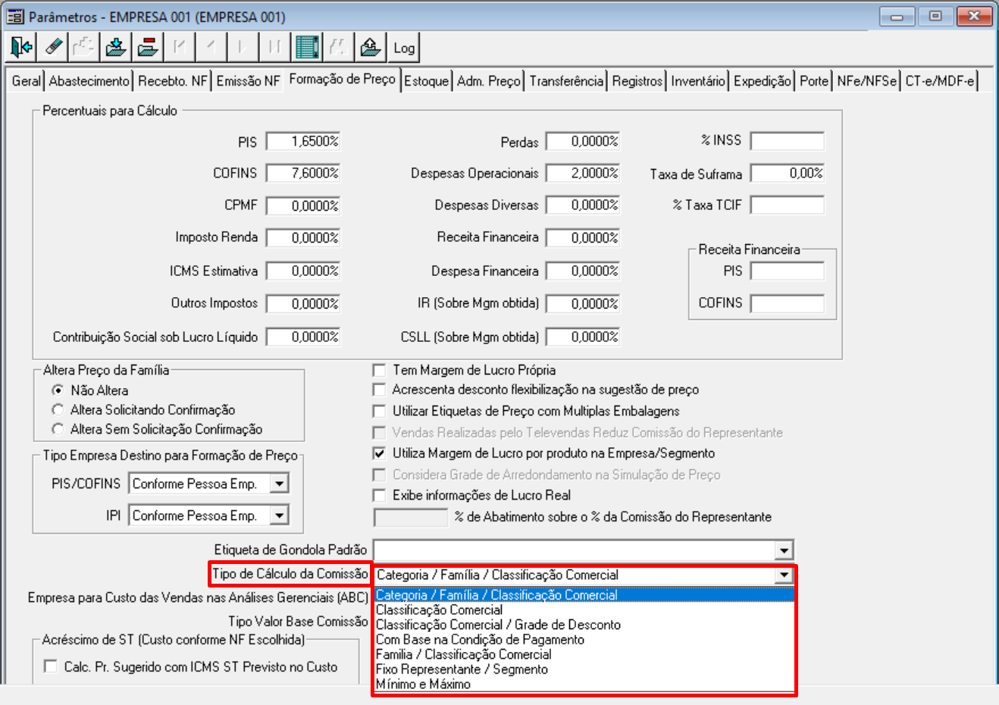Choose Categoria / Família / Classificação Comercial list option
999x705 pixels.
(584, 595)
